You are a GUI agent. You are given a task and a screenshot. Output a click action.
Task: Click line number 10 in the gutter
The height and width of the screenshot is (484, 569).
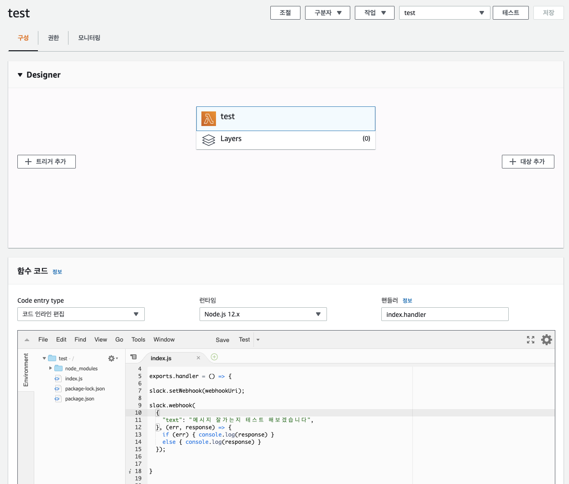[138, 413]
